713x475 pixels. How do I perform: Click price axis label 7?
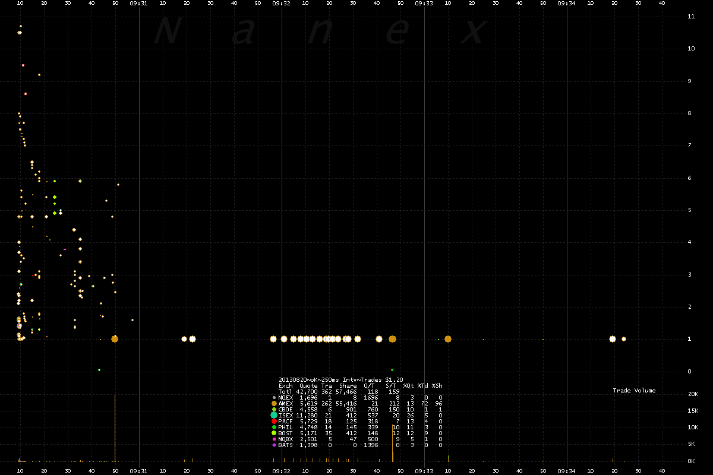point(689,145)
